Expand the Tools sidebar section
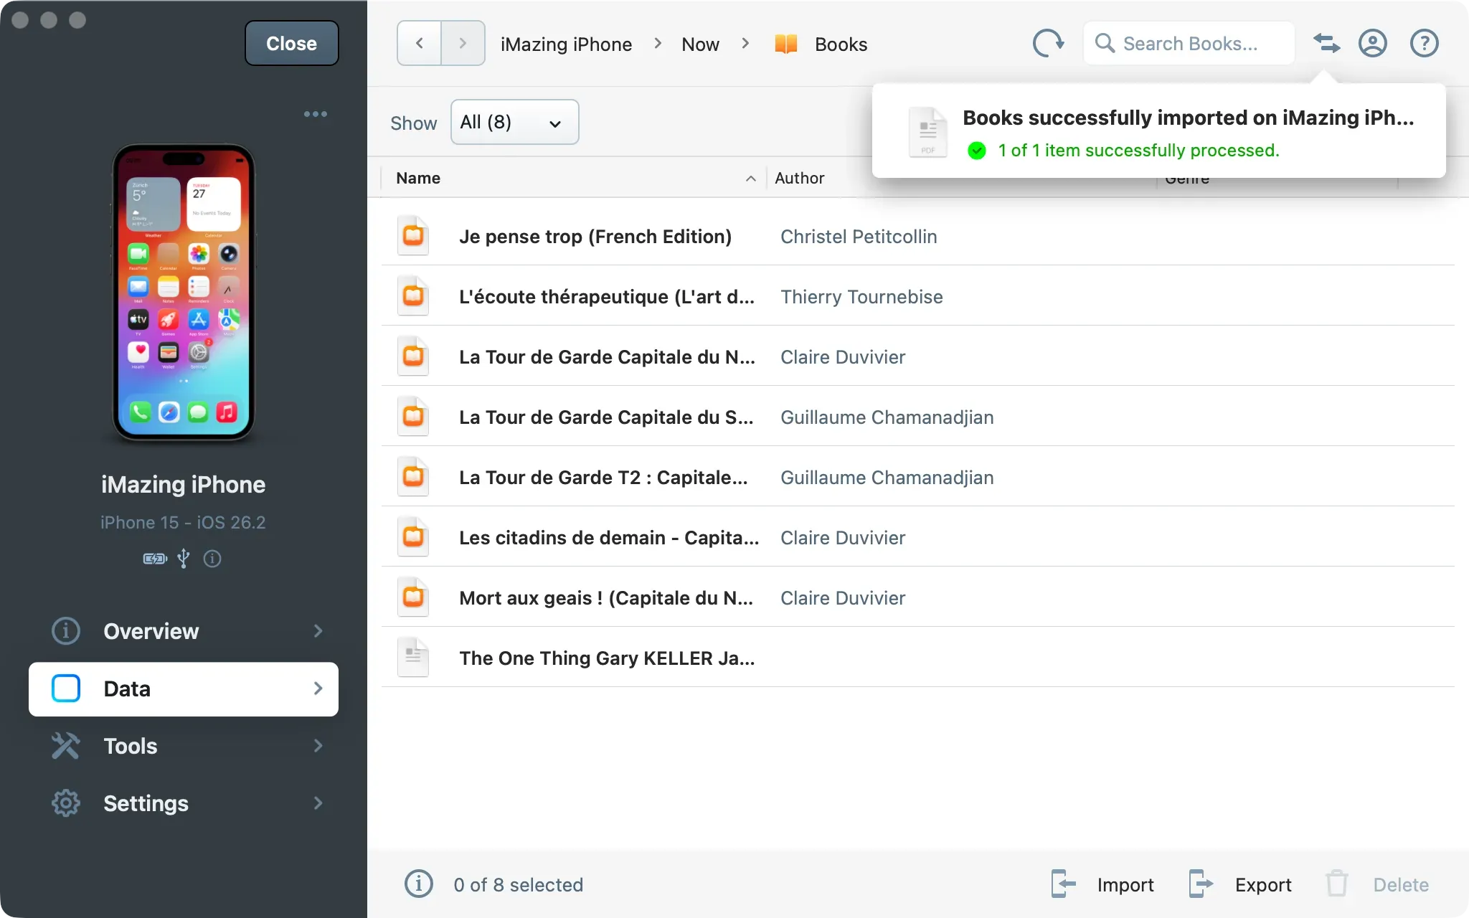The image size is (1469, 918). (x=130, y=746)
